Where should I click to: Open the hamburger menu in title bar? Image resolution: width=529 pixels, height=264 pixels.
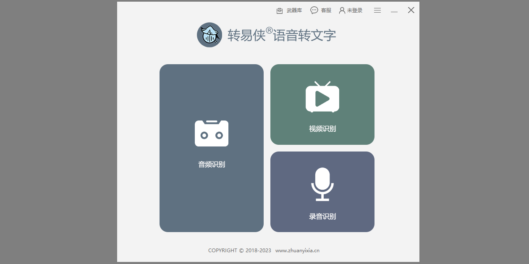coord(377,10)
